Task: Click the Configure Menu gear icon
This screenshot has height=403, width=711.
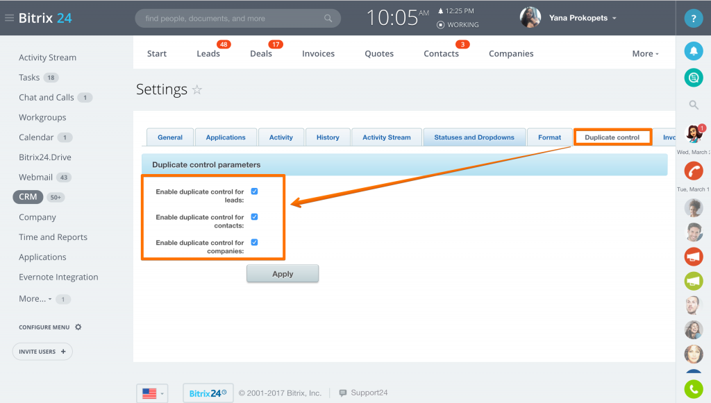Action: [x=78, y=327]
